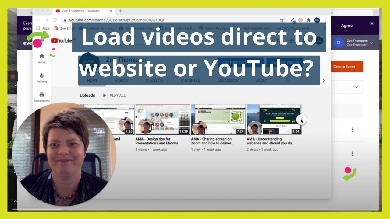Viewport: 390px width, 219px height.
Task: Click the red circular extension icon in Chrome
Action: 300,20
